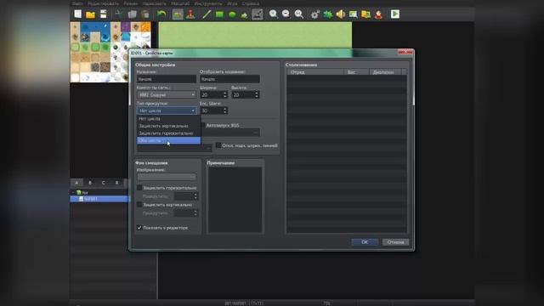The height and width of the screenshot is (306, 544).
Task: Open the Database gear icon
Action: pos(315,14)
